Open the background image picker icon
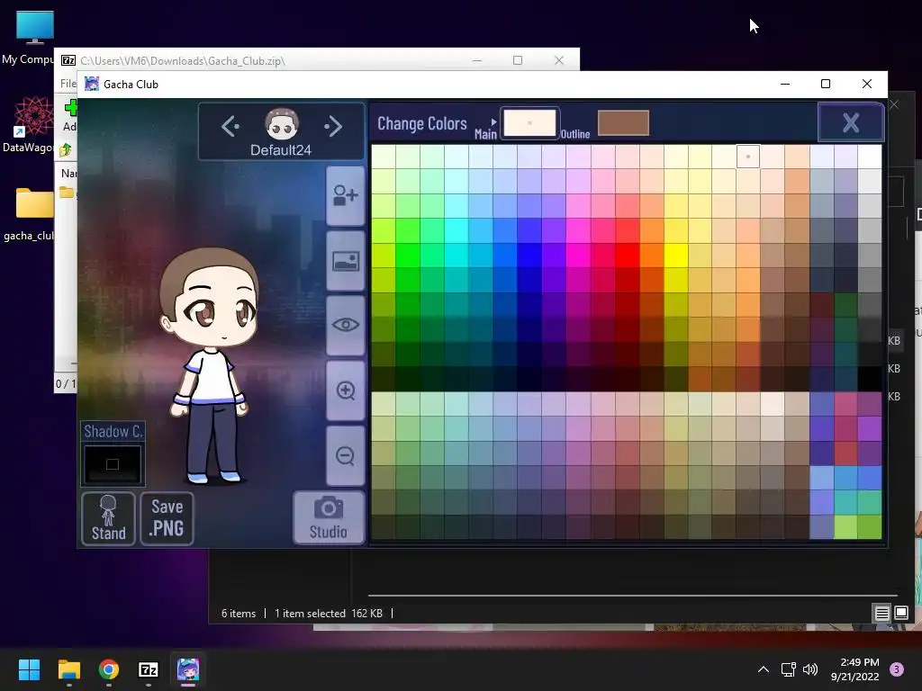 (x=346, y=260)
